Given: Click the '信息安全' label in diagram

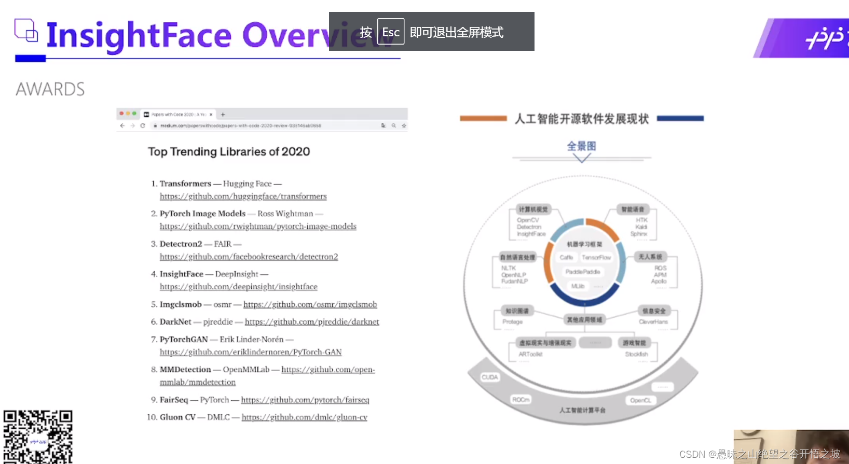Looking at the screenshot, I should pos(653,311).
